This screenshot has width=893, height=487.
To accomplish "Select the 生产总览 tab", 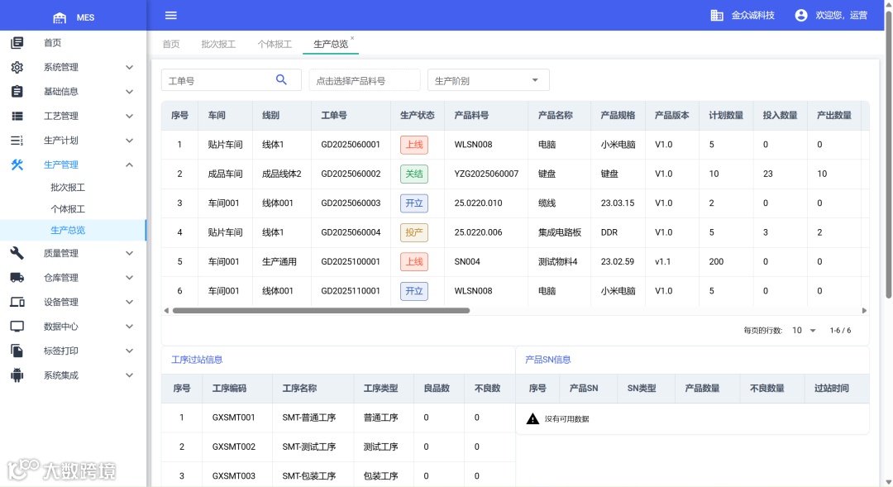I will point(331,44).
